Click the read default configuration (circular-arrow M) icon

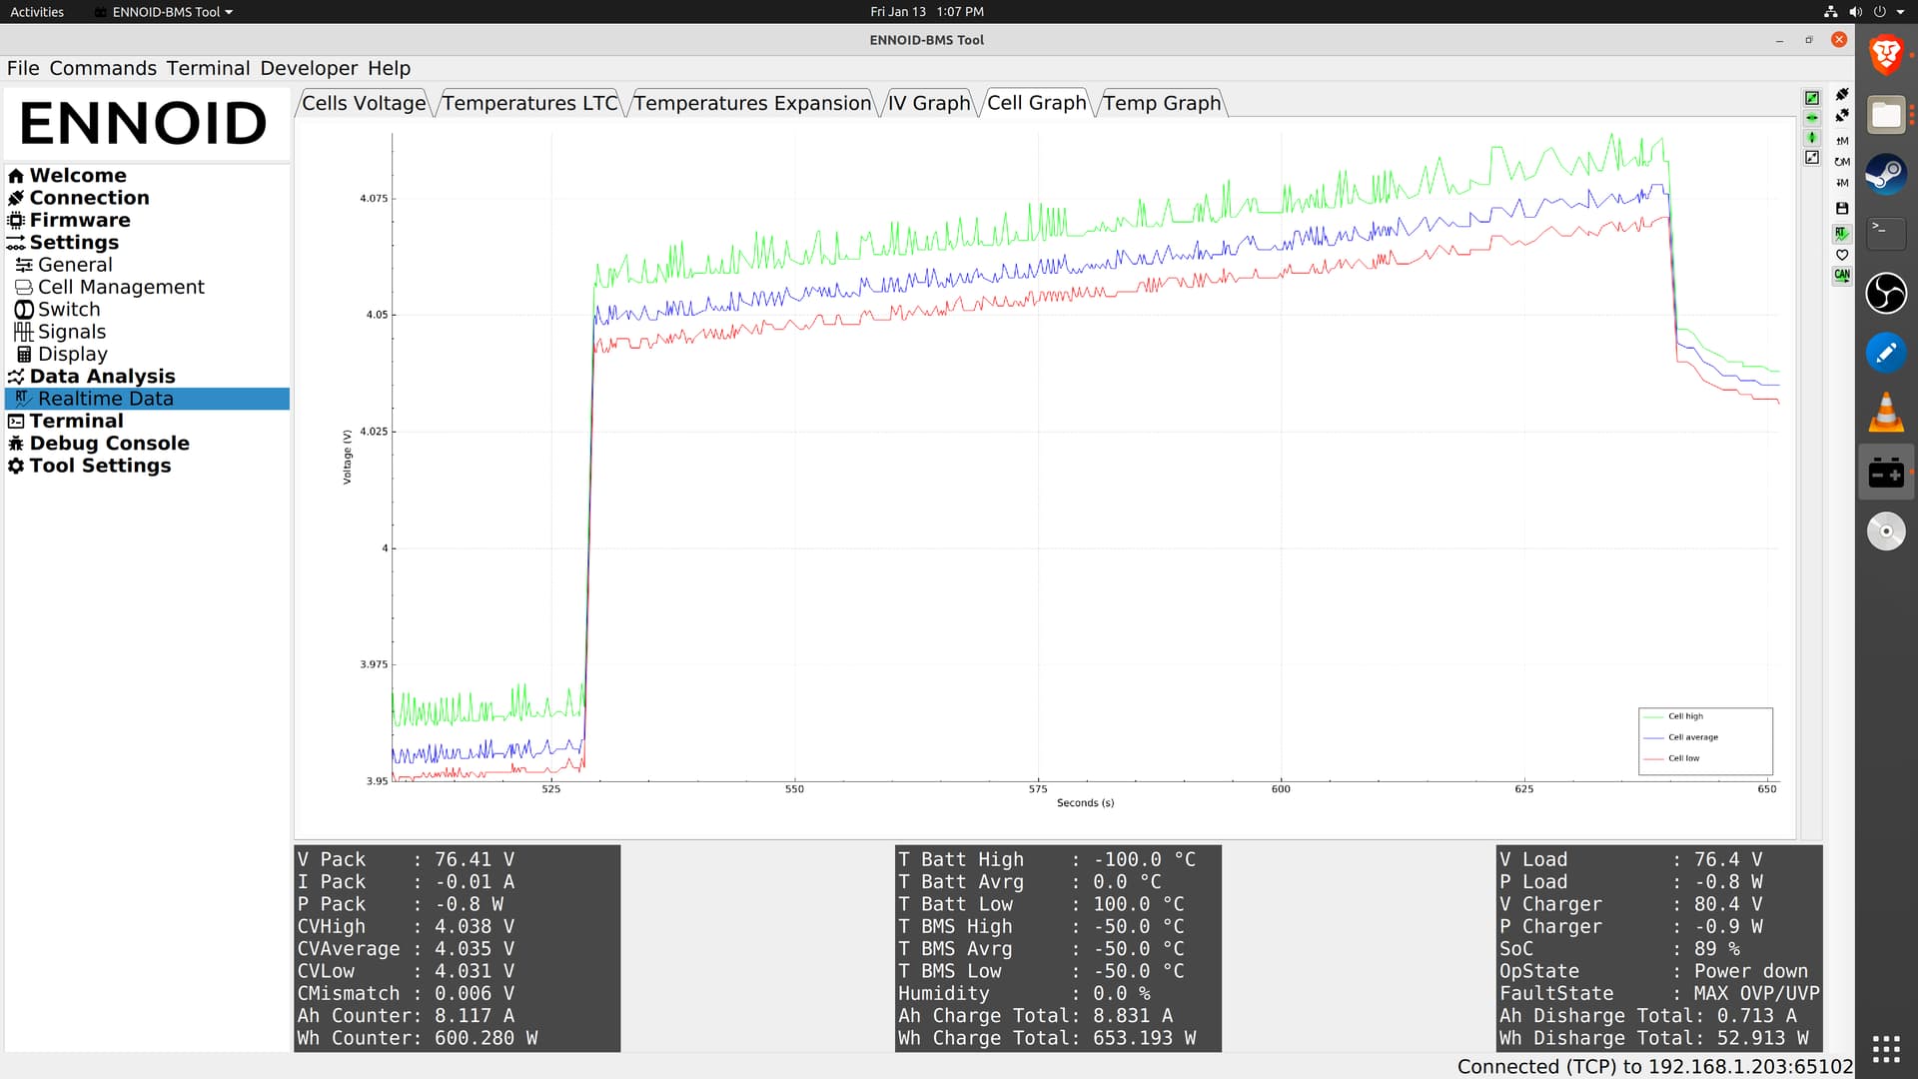(1842, 161)
